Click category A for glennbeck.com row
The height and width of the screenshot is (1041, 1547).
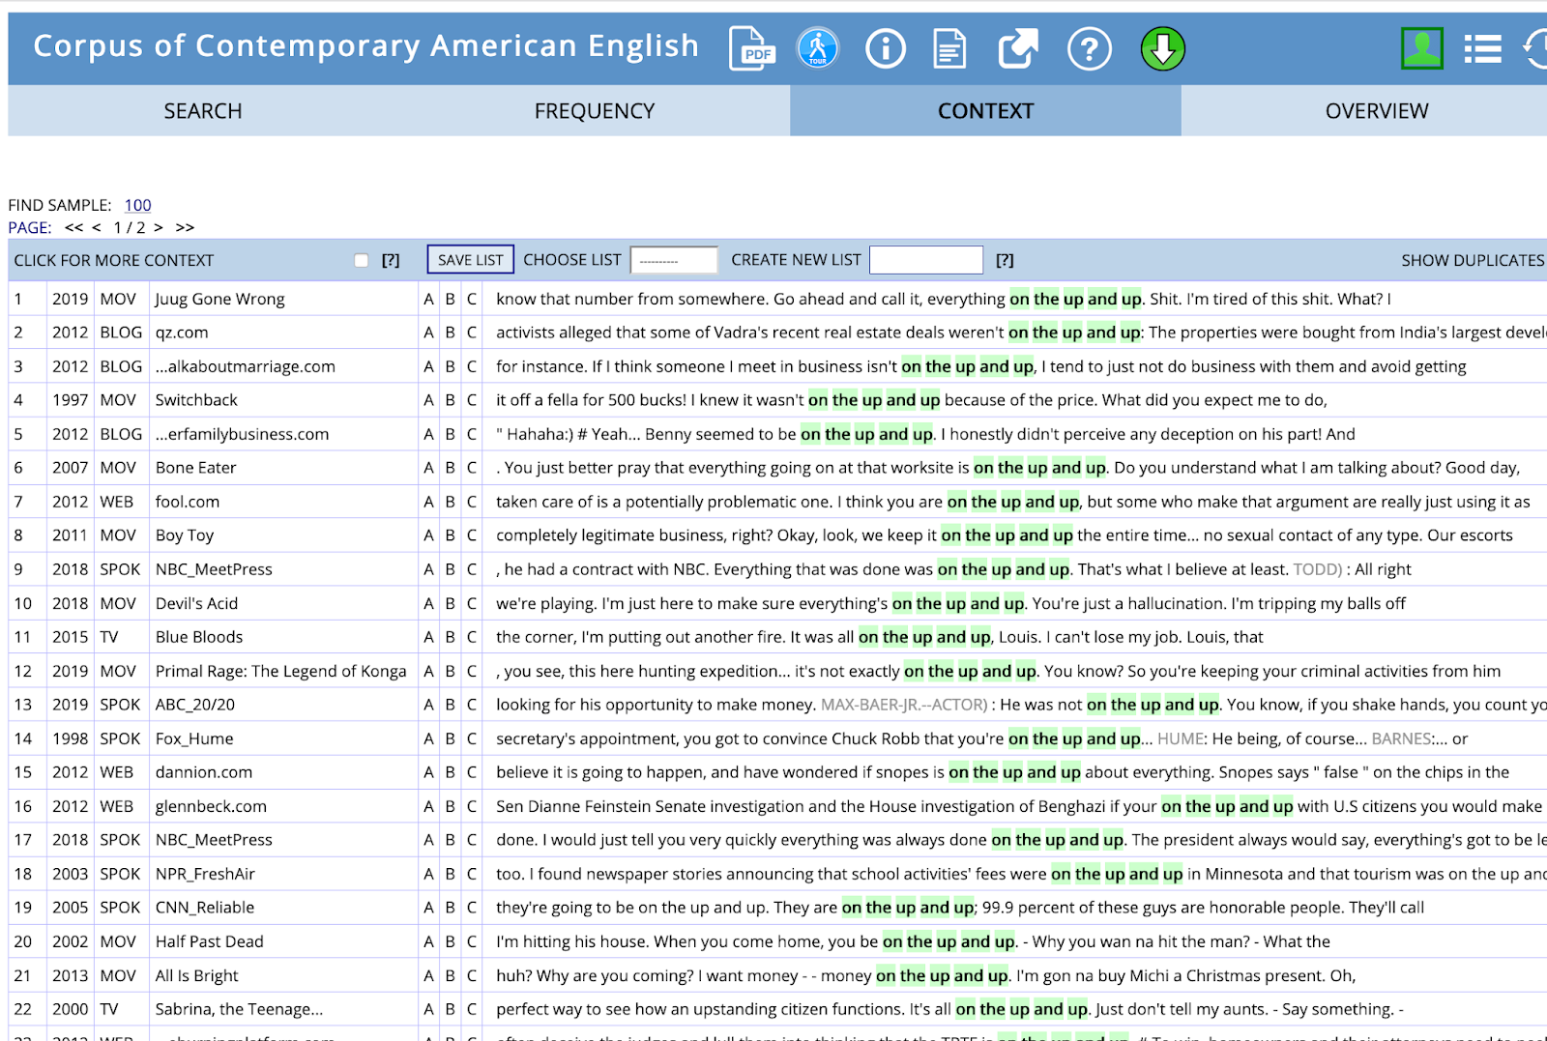[428, 806]
